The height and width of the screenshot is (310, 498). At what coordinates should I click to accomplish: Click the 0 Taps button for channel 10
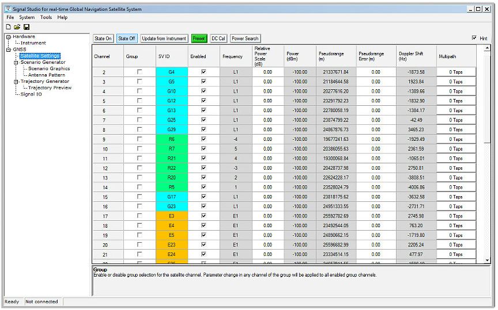pos(456,148)
